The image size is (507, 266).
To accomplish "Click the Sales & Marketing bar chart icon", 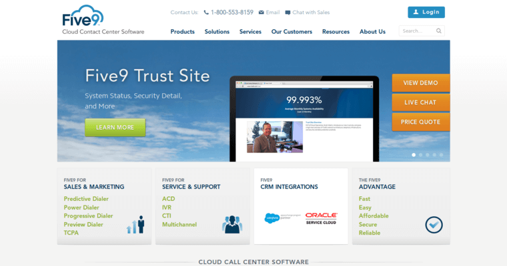I will [136, 225].
